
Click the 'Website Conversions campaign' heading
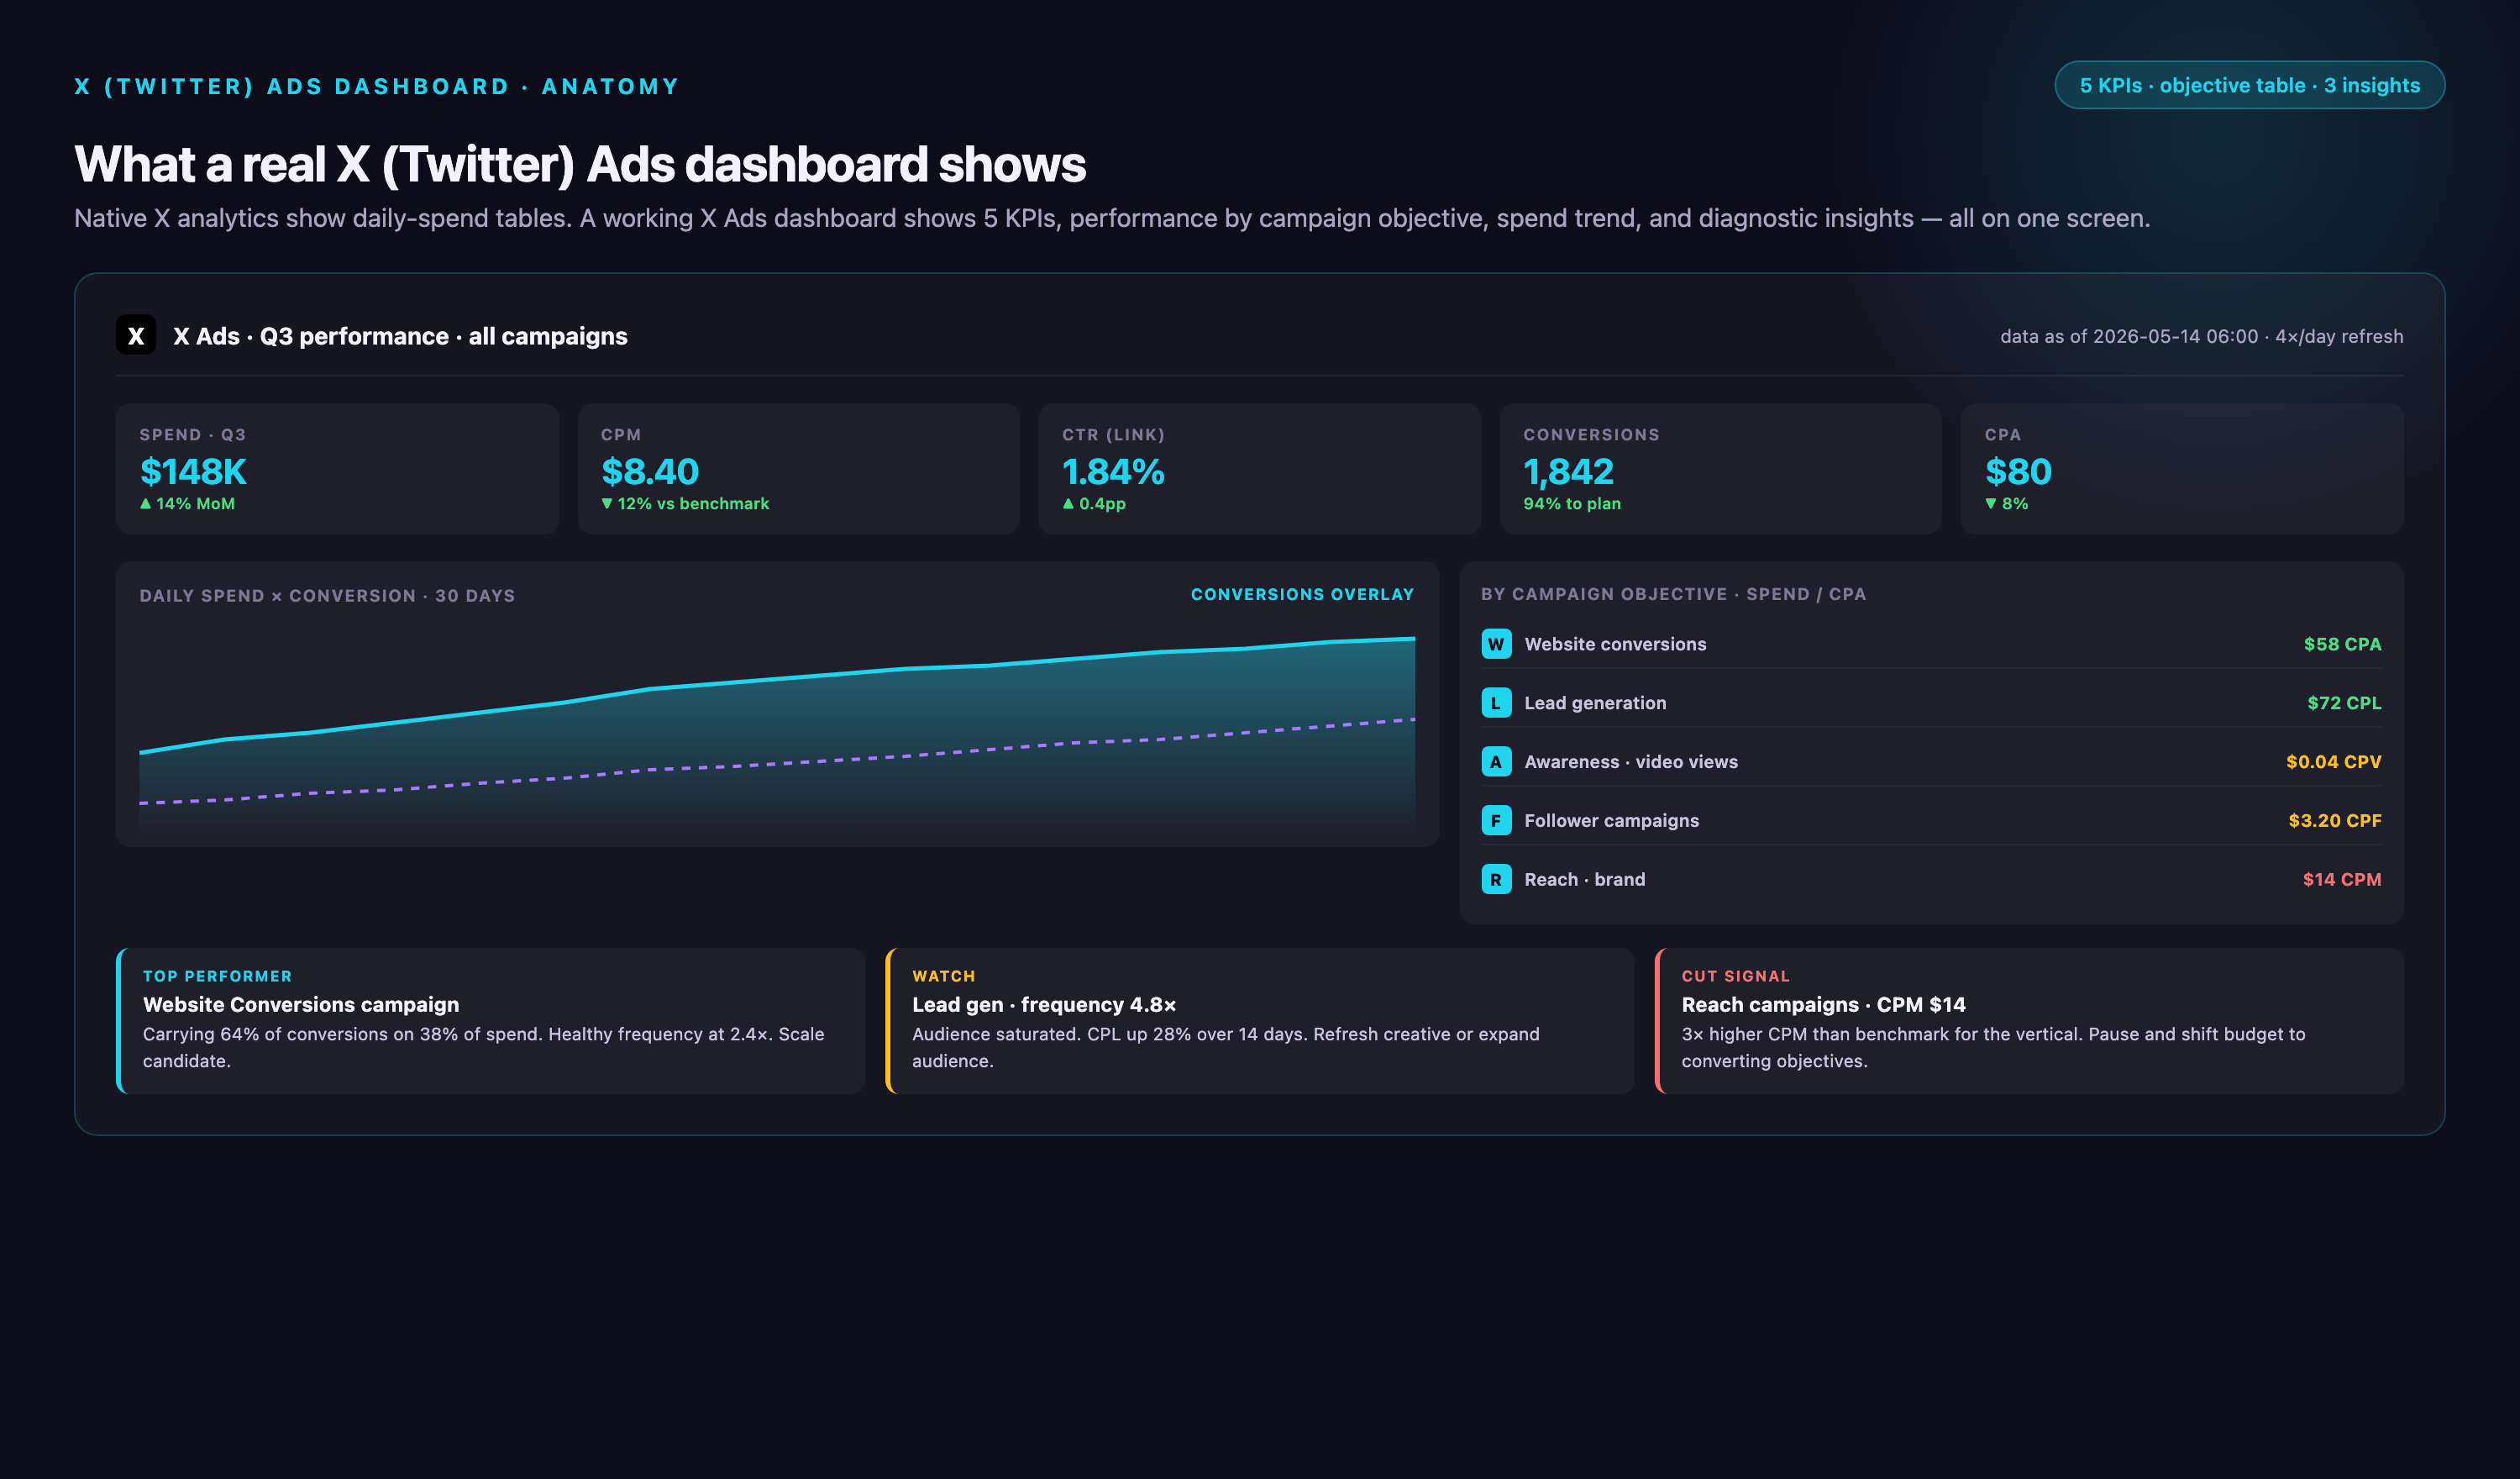301,1005
